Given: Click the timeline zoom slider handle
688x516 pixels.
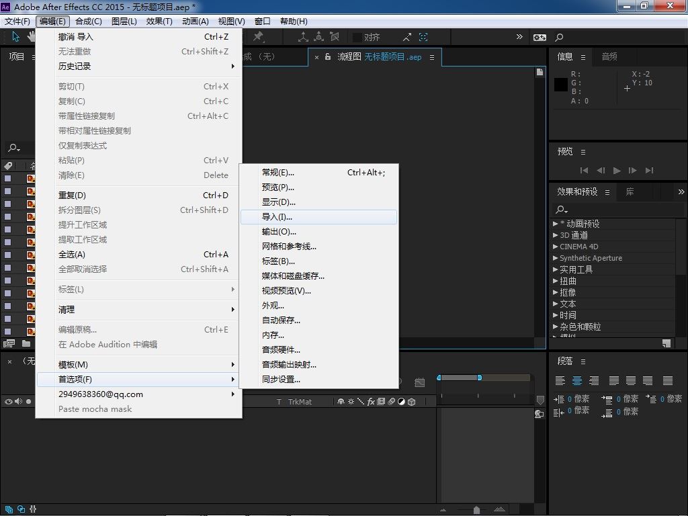Looking at the screenshot, I should click(x=476, y=509).
